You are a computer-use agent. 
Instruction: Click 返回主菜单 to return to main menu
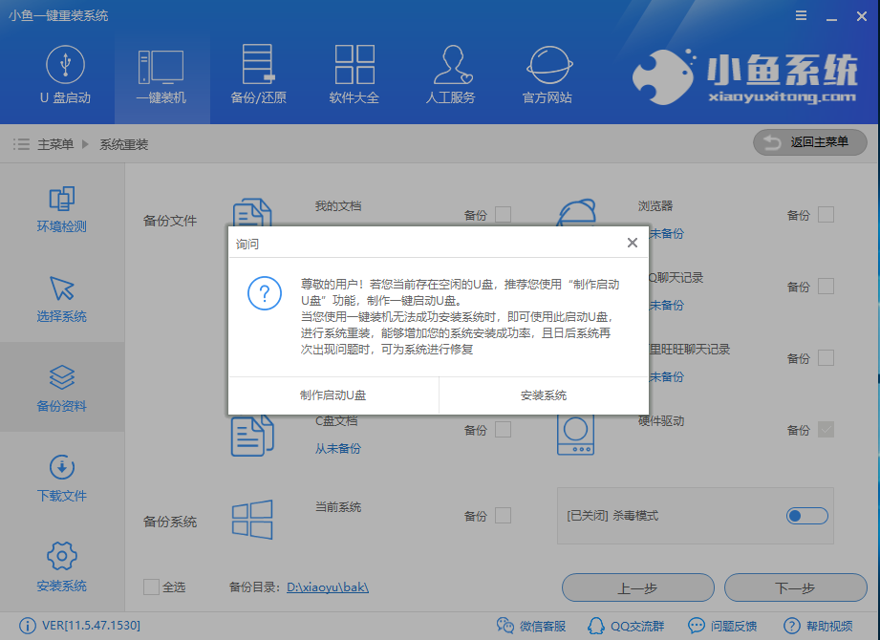(x=809, y=141)
